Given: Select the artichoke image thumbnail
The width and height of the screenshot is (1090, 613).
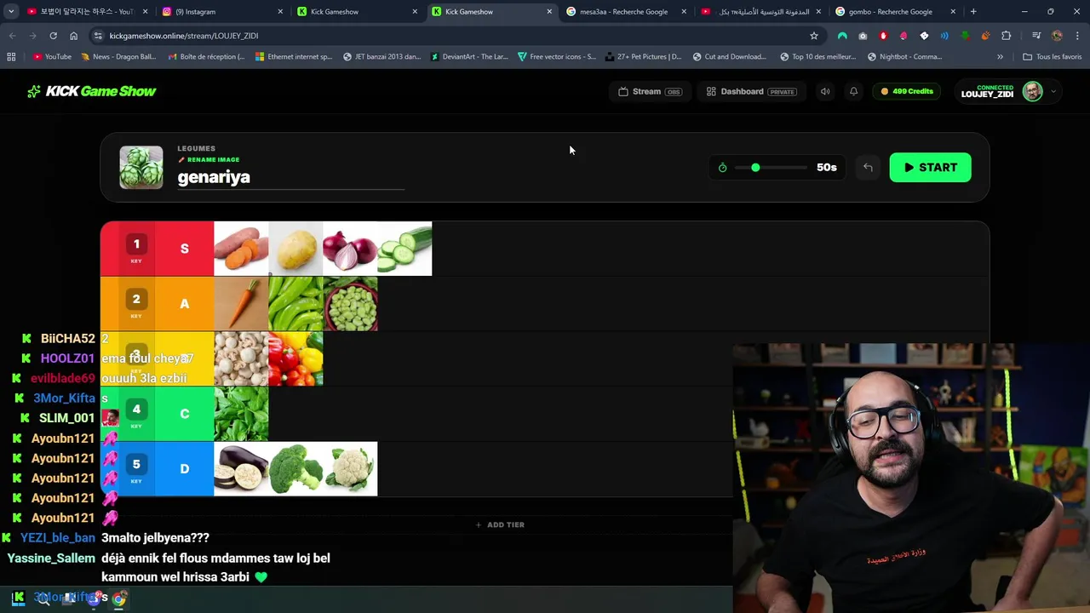Looking at the screenshot, I should 141,167.
